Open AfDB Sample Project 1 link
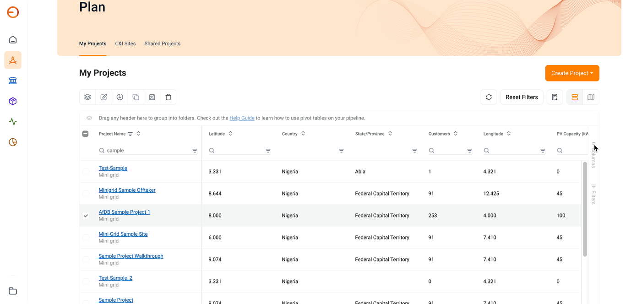Image resolution: width=642 pixels, height=304 pixels. [x=124, y=212]
